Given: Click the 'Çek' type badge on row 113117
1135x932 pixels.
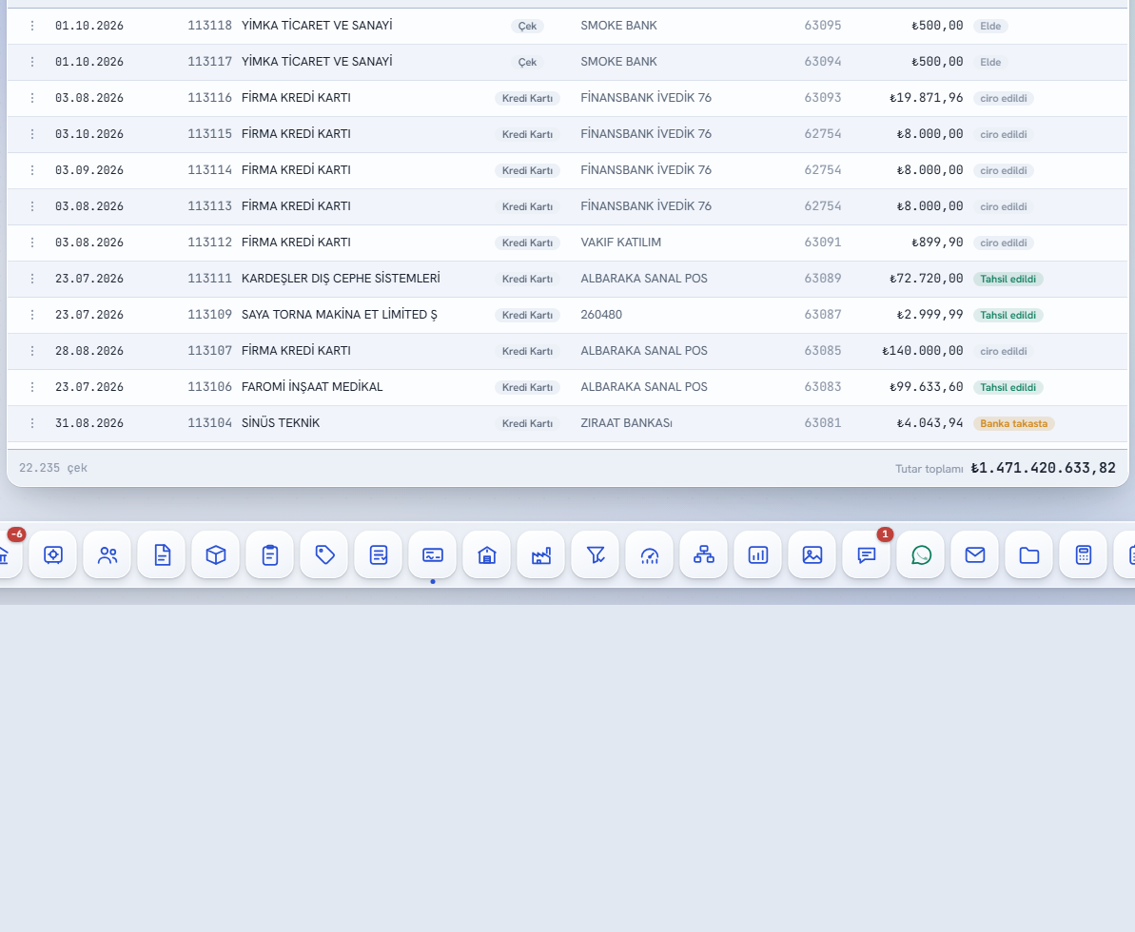Looking at the screenshot, I should tap(527, 62).
